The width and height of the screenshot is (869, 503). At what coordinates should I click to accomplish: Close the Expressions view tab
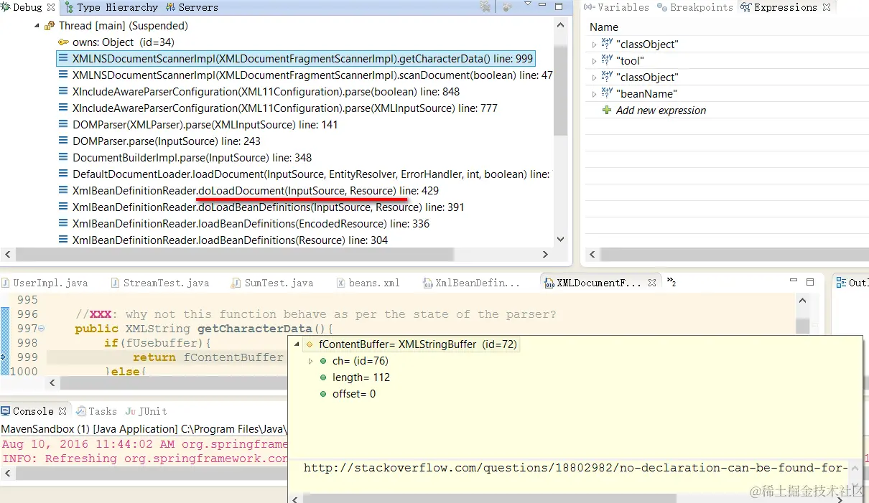827,7
